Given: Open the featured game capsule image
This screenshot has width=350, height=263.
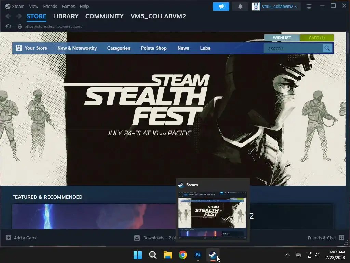Looking at the screenshot, I should pyautogui.click(x=94, y=216).
